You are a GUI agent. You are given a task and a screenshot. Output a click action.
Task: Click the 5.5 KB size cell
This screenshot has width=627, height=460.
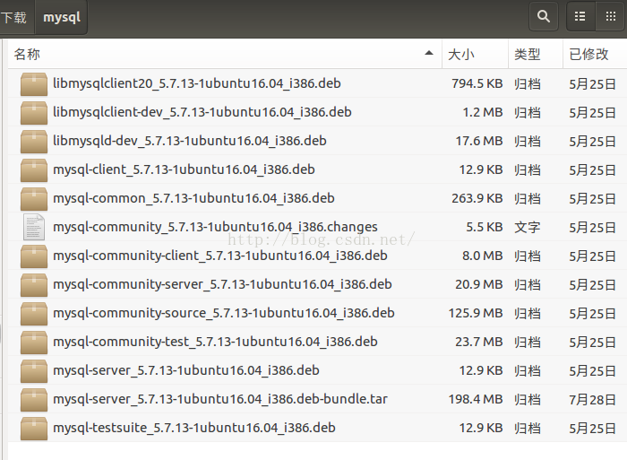click(x=485, y=228)
